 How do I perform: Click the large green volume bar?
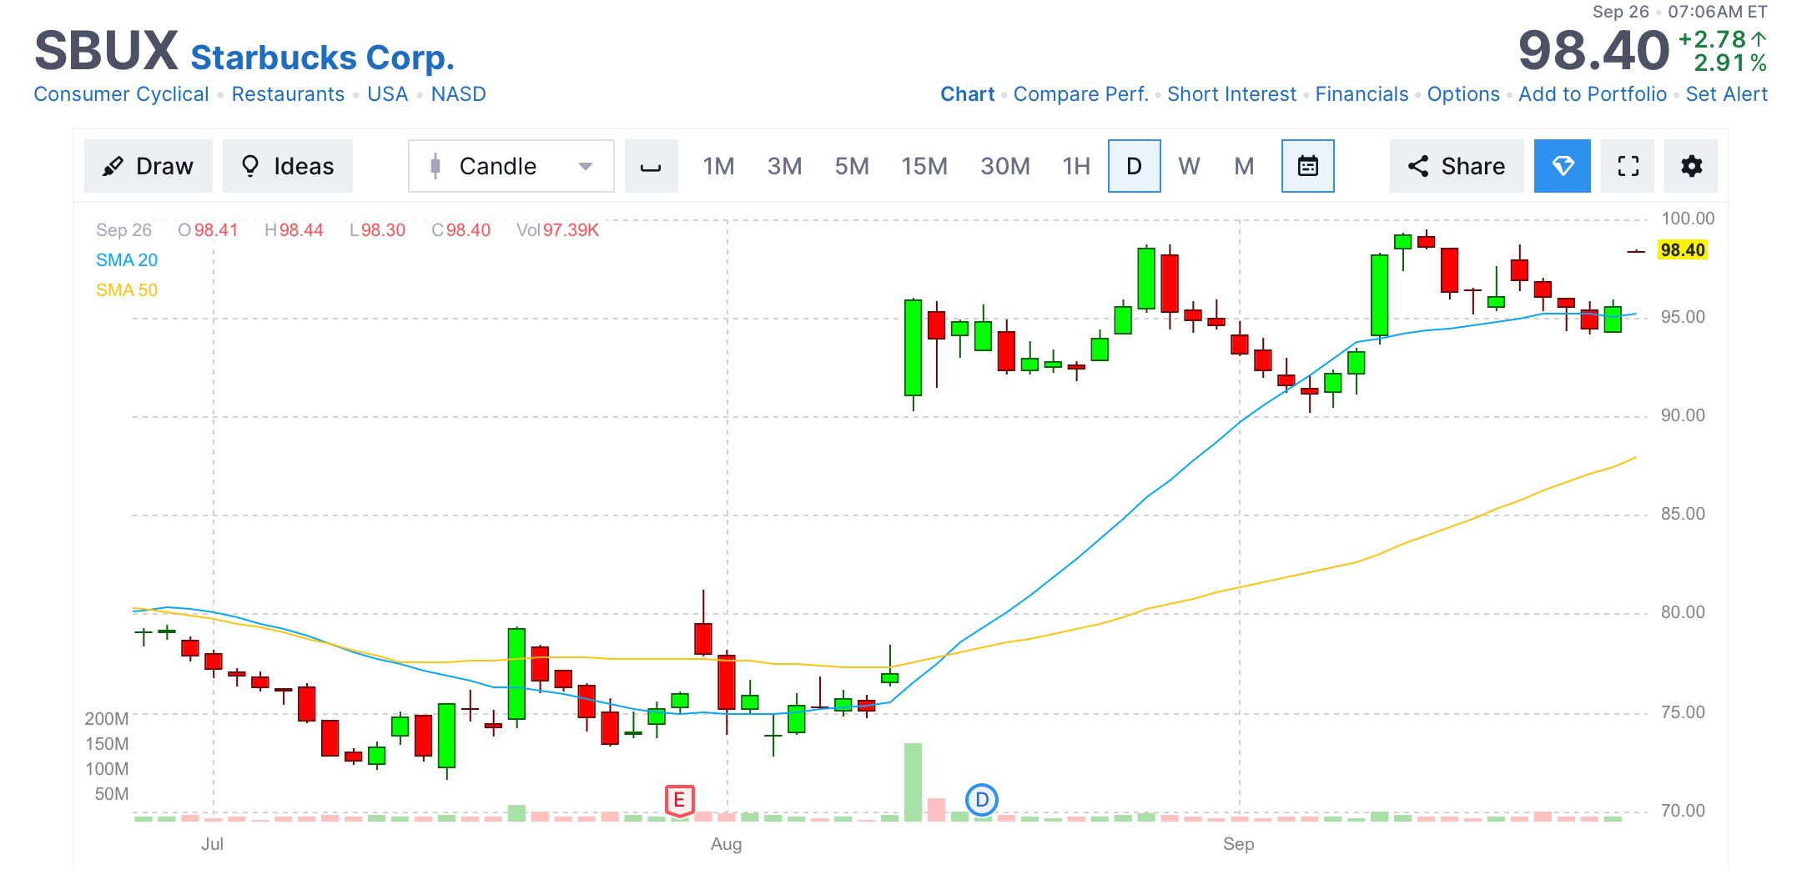click(x=913, y=782)
